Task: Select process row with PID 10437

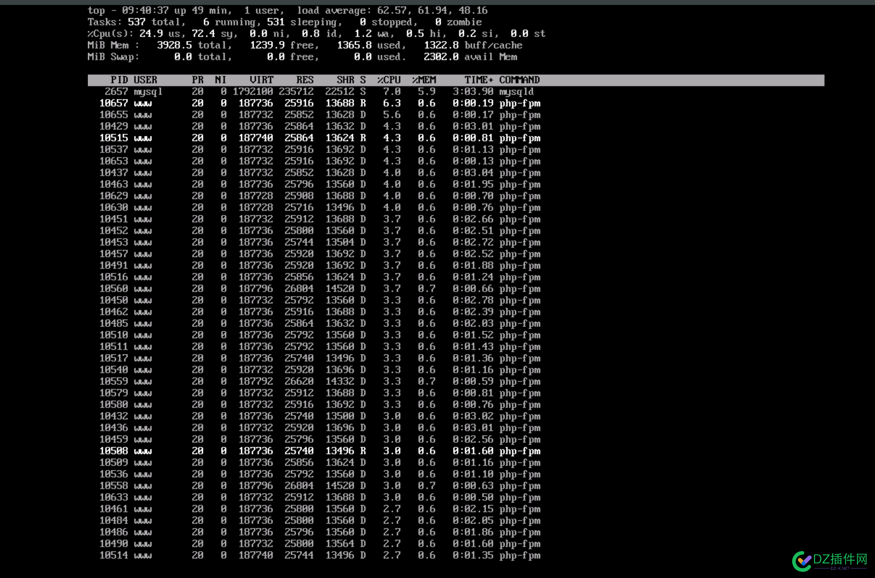Action: click(319, 173)
